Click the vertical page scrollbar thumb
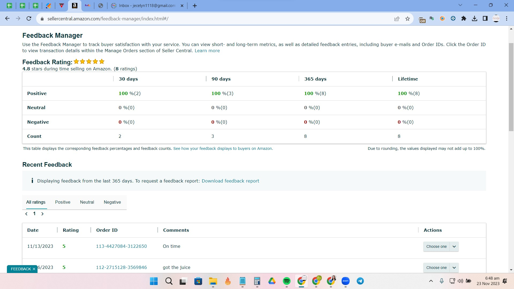The image size is (514, 289). pos(511,87)
